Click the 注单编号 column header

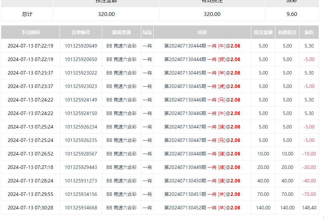[x=81, y=32]
